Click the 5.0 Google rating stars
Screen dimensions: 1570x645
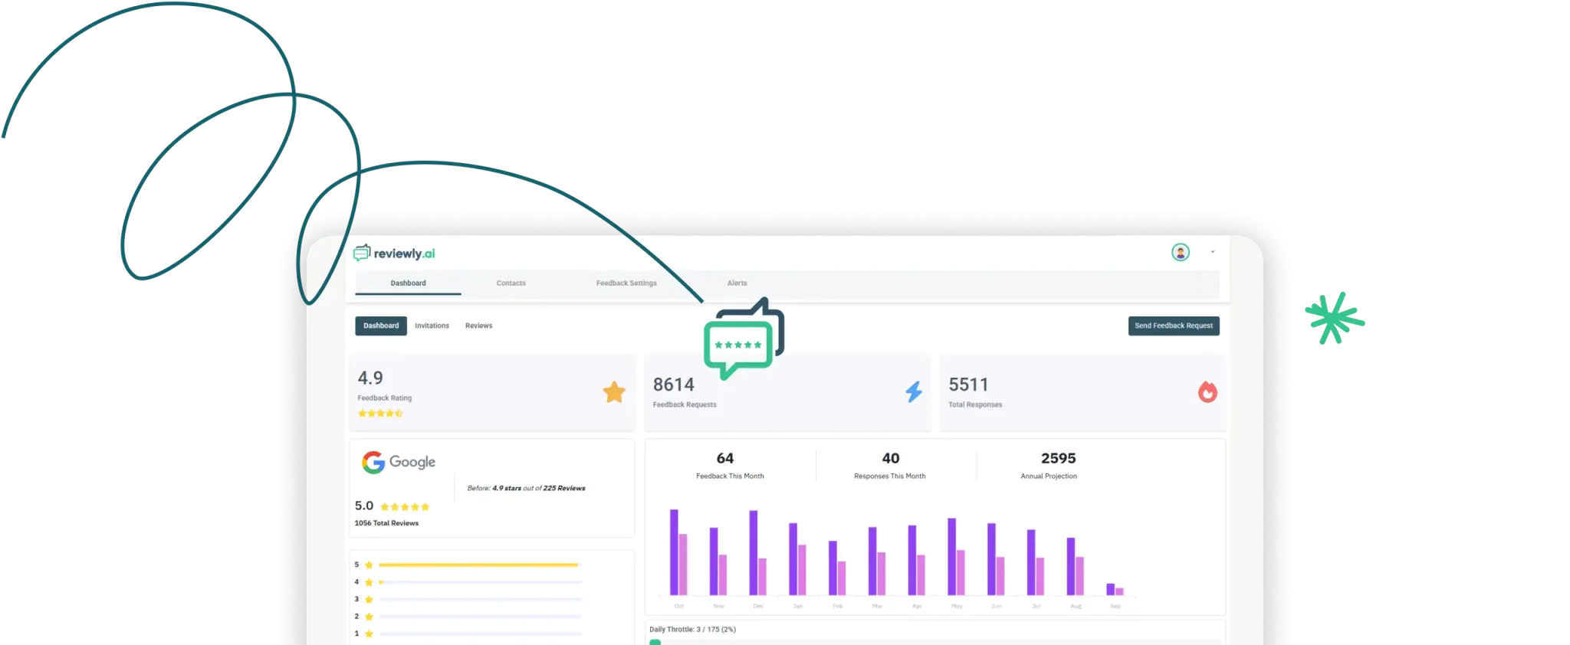[405, 507]
